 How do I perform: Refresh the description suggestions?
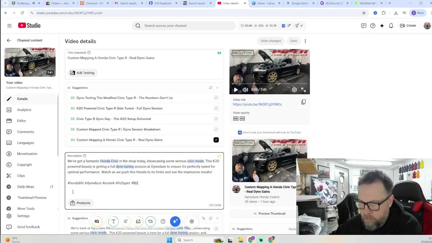(210, 218)
